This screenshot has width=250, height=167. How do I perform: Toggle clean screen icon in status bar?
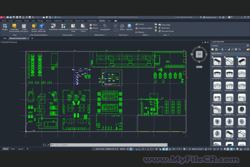pos(245,149)
